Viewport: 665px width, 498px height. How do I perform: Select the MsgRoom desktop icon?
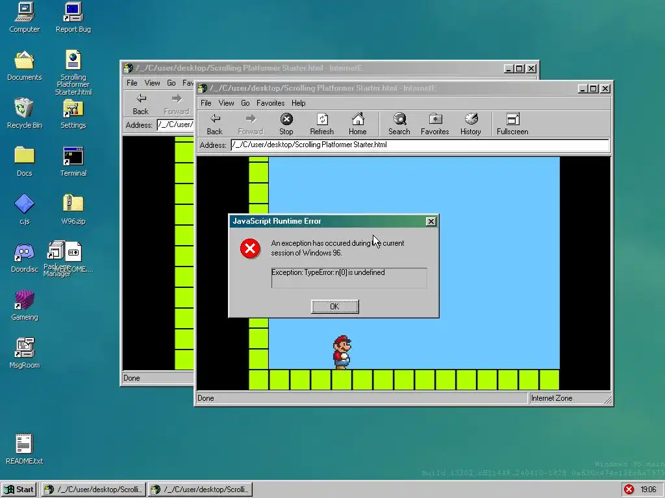[24, 353]
